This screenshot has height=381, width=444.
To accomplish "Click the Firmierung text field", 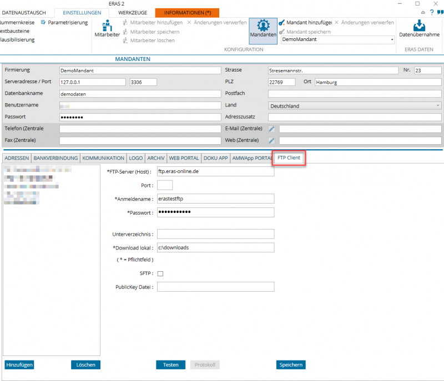I will (140, 70).
